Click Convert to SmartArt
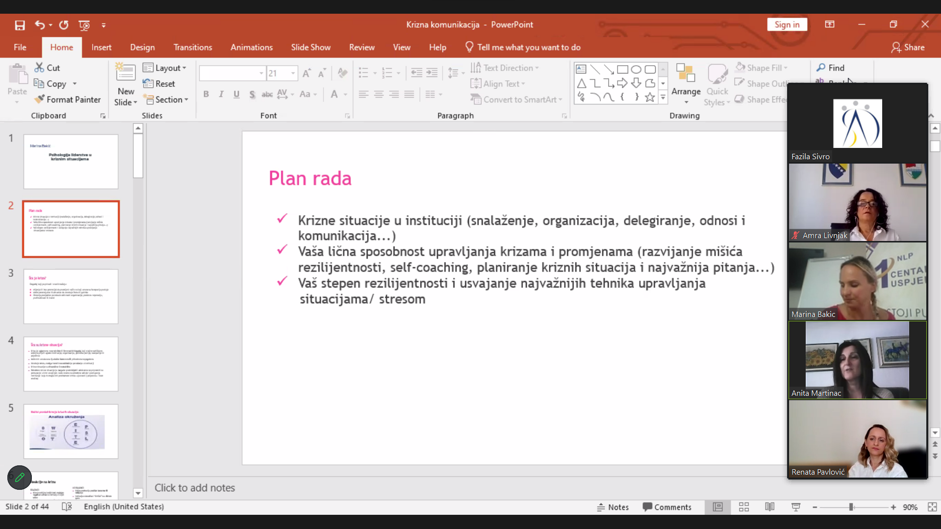This screenshot has height=529, width=941. pyautogui.click(x=516, y=99)
